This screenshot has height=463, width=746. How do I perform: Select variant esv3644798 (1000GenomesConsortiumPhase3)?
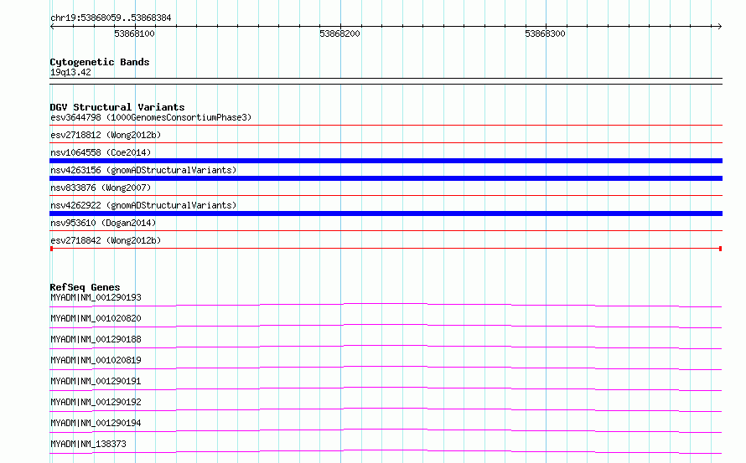pyautogui.click(x=151, y=117)
